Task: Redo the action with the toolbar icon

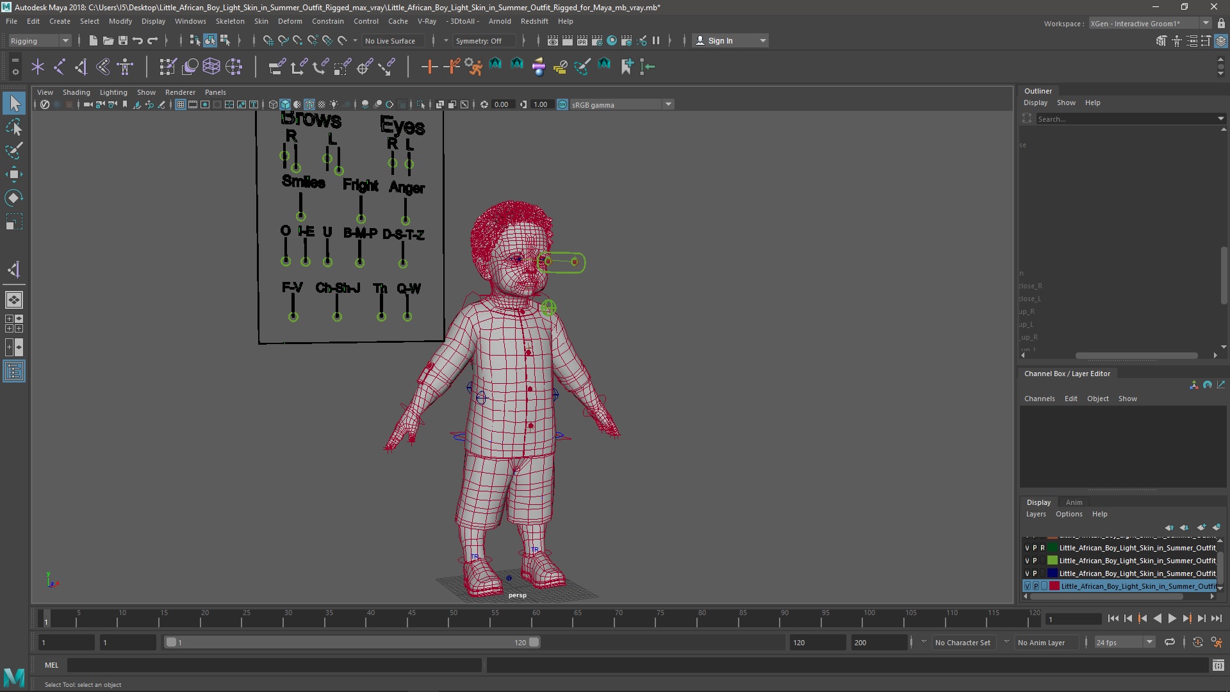Action: click(x=152, y=40)
